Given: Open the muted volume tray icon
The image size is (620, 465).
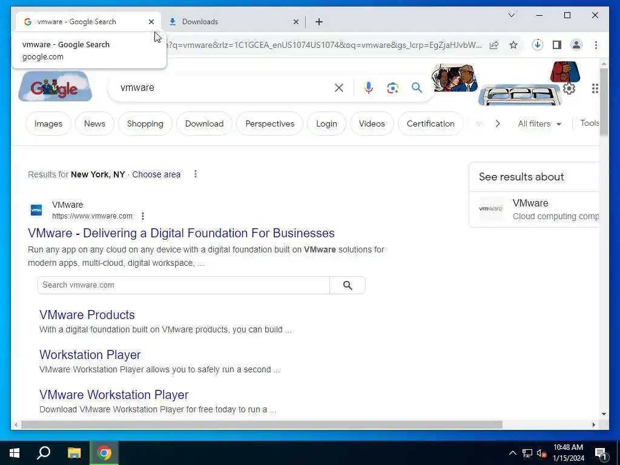Looking at the screenshot, I should [541, 453].
